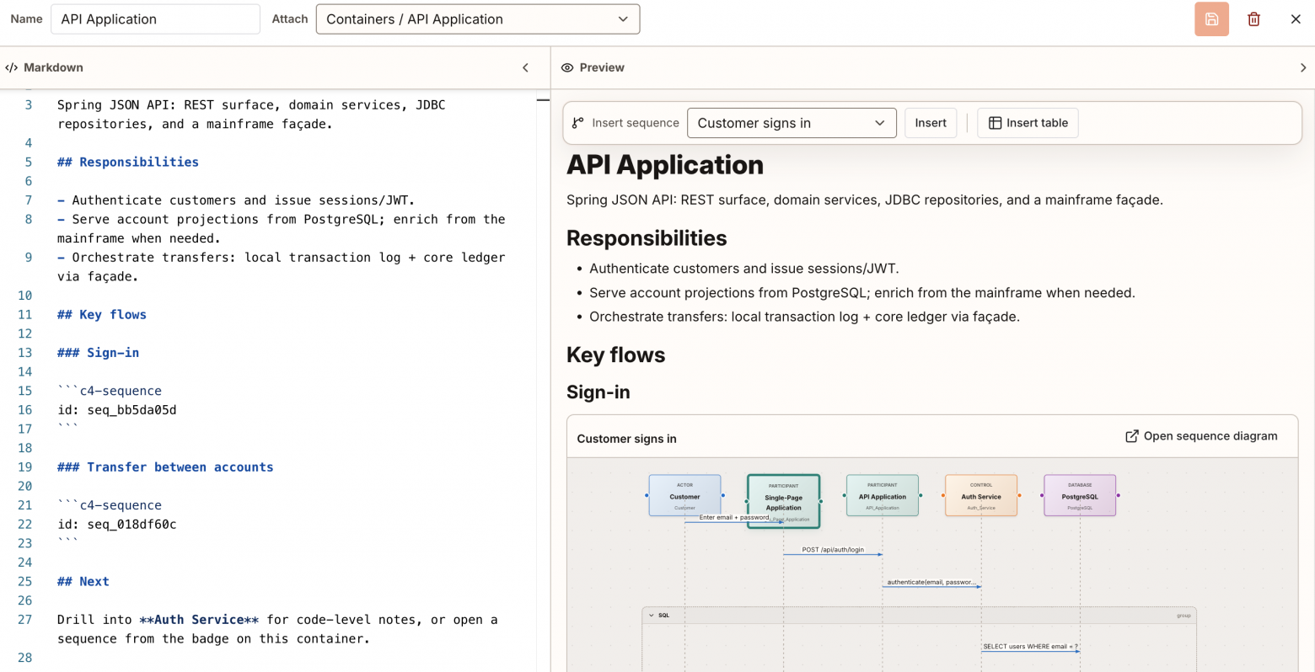The image size is (1315, 672).
Task: Select the Customer actor node in the diagram
Action: pos(684,495)
